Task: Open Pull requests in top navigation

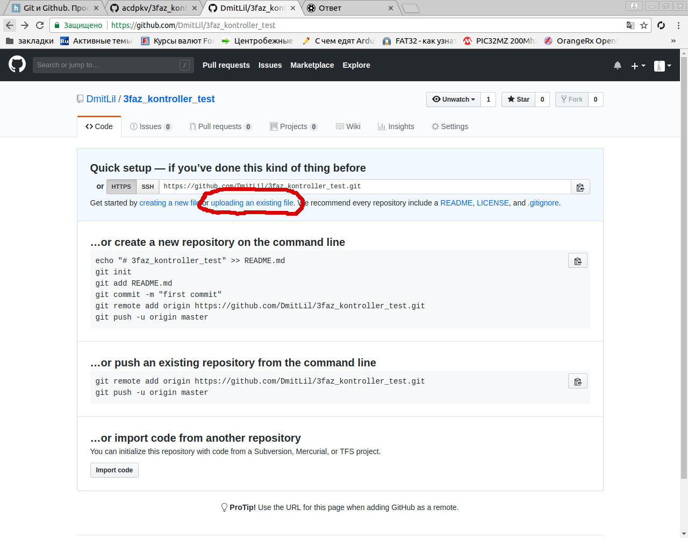Action: 226,65
